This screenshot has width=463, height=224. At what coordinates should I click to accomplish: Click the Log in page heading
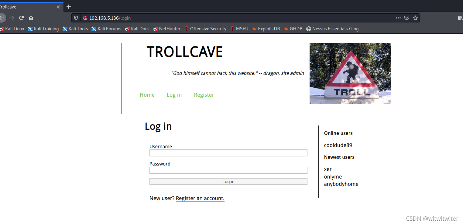pos(158,126)
